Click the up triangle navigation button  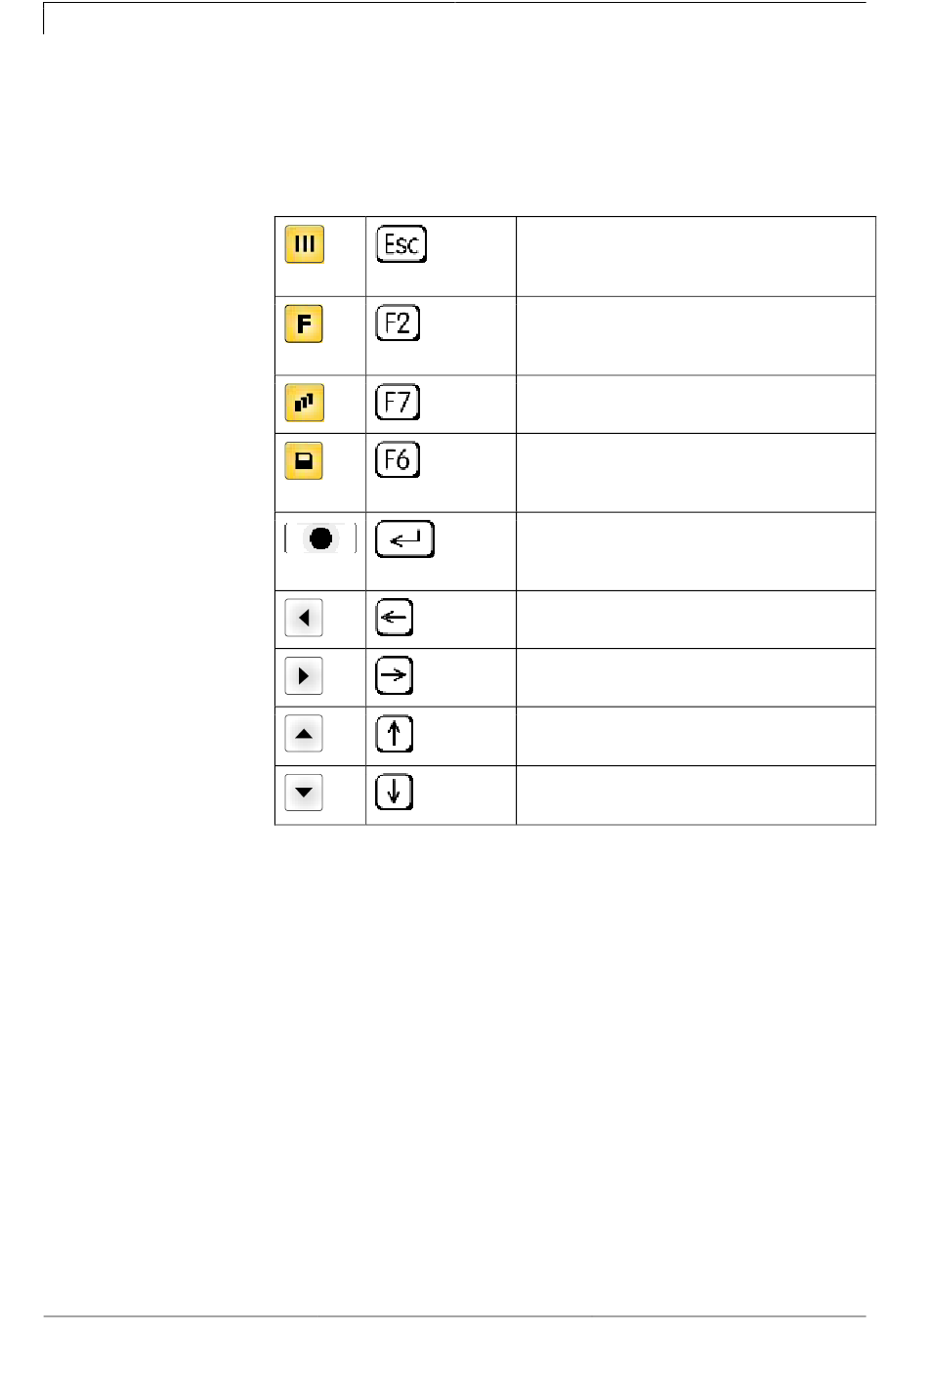[304, 734]
